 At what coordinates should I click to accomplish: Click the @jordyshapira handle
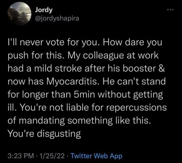click(57, 19)
